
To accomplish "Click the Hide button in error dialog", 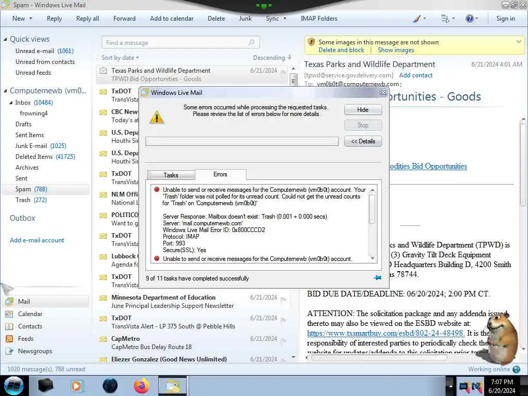I will (x=362, y=110).
